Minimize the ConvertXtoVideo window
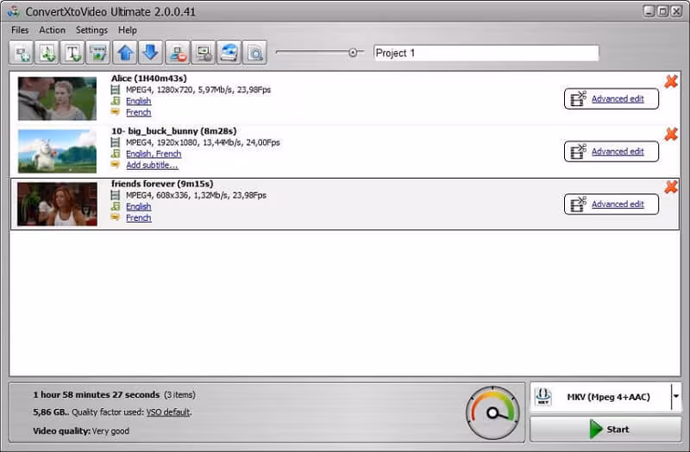The width and height of the screenshot is (690, 452). point(649,11)
